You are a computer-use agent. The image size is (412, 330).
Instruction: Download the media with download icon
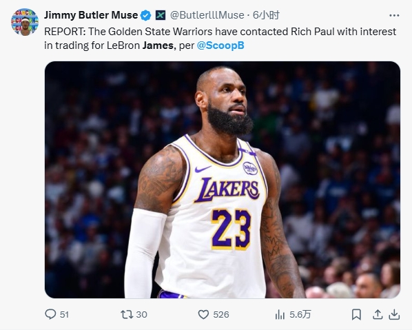(x=394, y=314)
